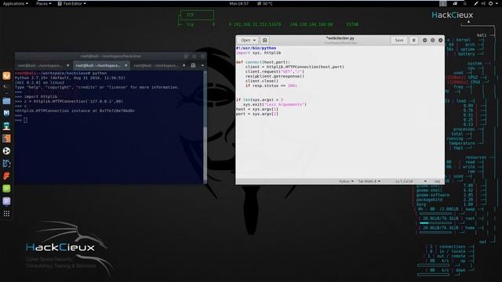Launch Faraday red F dock icon
Image resolution: width=502 pixels, height=282 pixels.
(6, 175)
